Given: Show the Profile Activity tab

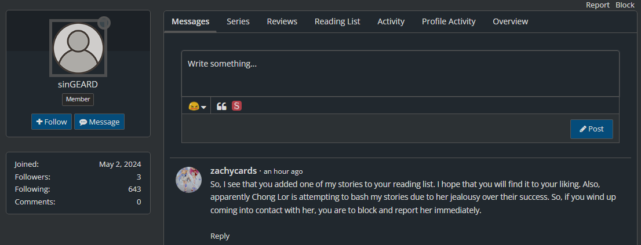Looking at the screenshot, I should [449, 21].
